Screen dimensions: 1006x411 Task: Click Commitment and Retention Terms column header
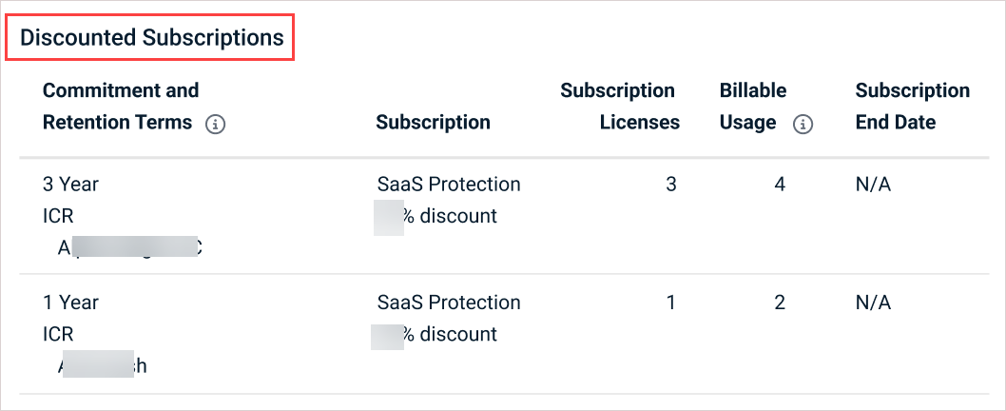pyautogui.click(x=121, y=107)
